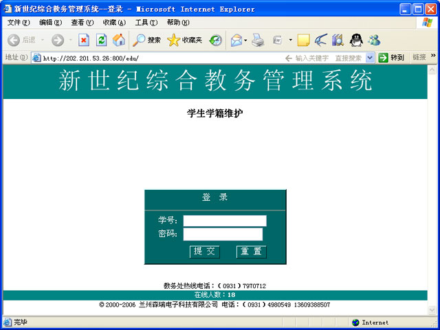Open the Research books icon
The image size is (440, 330).
(338, 40)
